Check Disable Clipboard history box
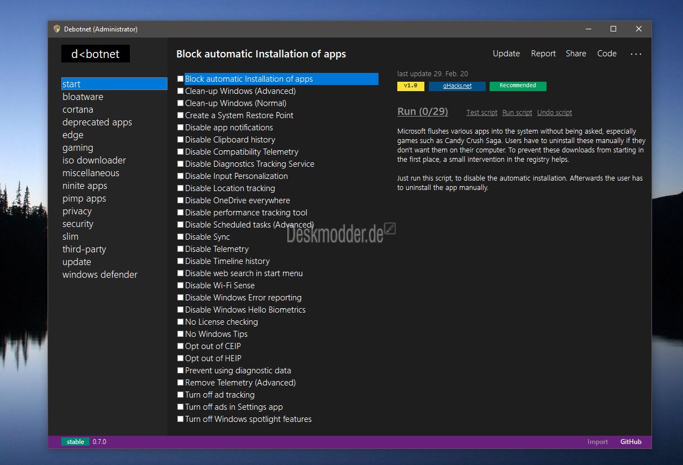683x465 pixels. [x=180, y=140]
